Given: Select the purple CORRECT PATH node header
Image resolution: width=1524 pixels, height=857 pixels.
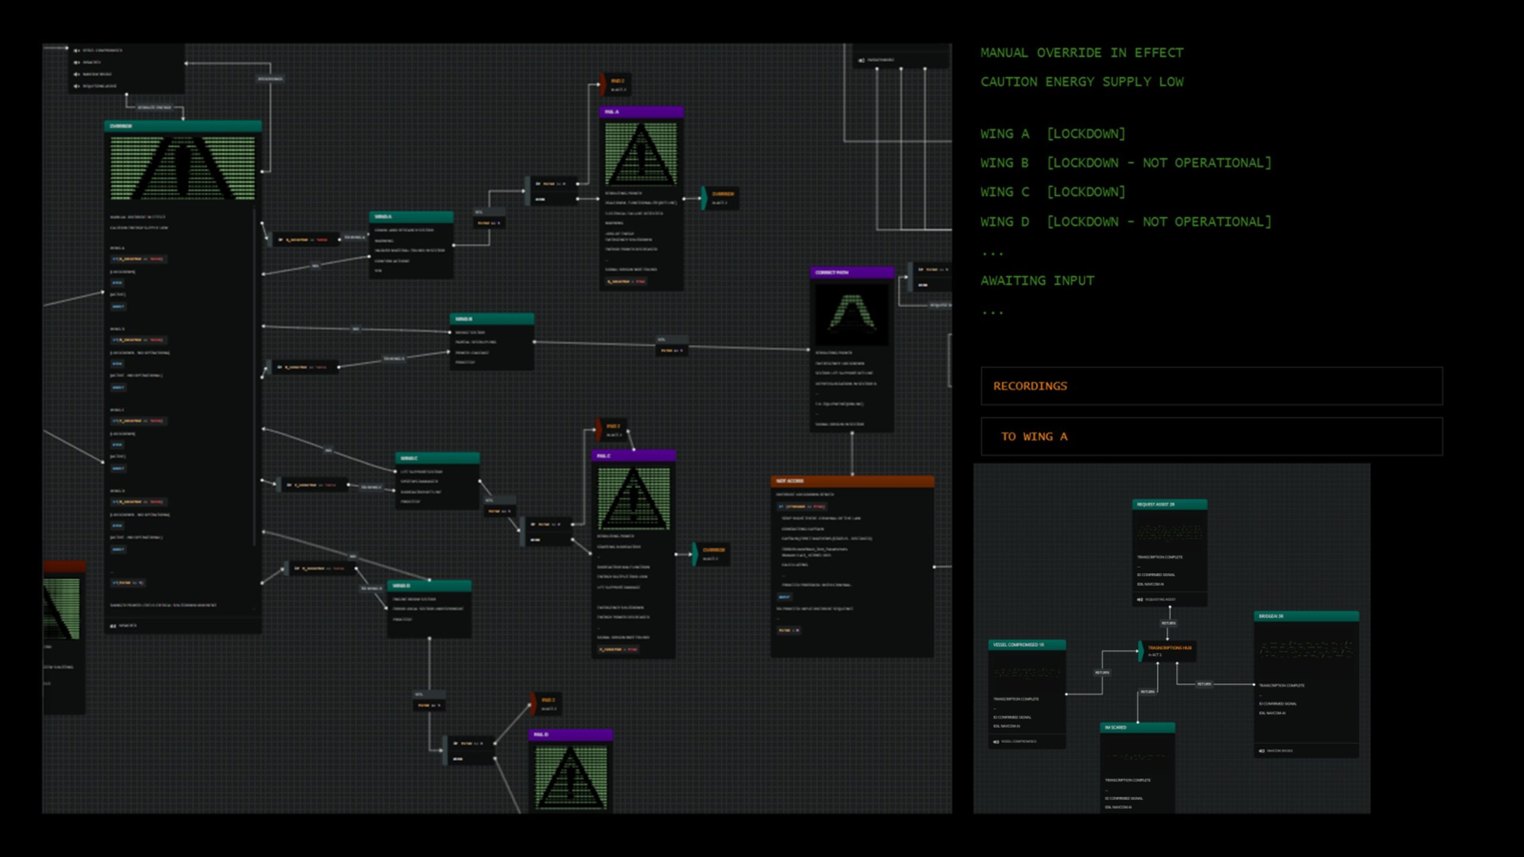Looking at the screenshot, I should (x=851, y=273).
